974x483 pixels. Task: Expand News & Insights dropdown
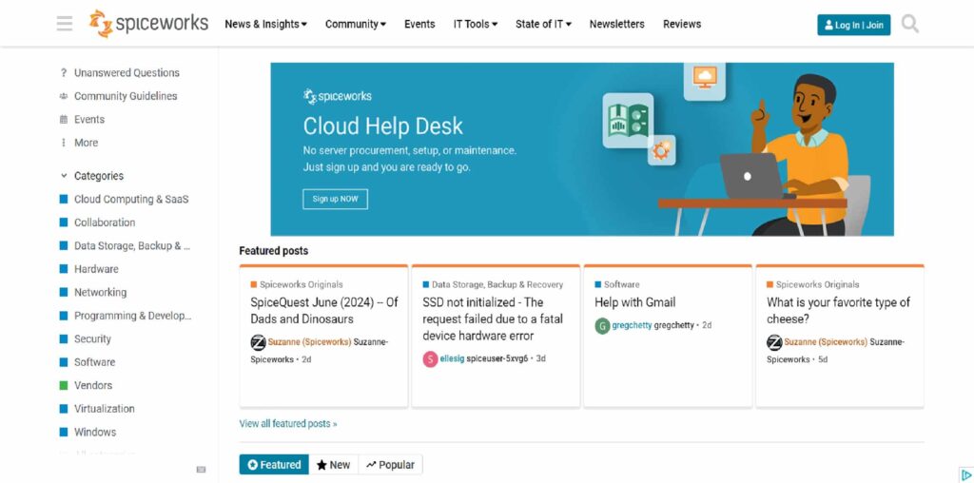266,24
